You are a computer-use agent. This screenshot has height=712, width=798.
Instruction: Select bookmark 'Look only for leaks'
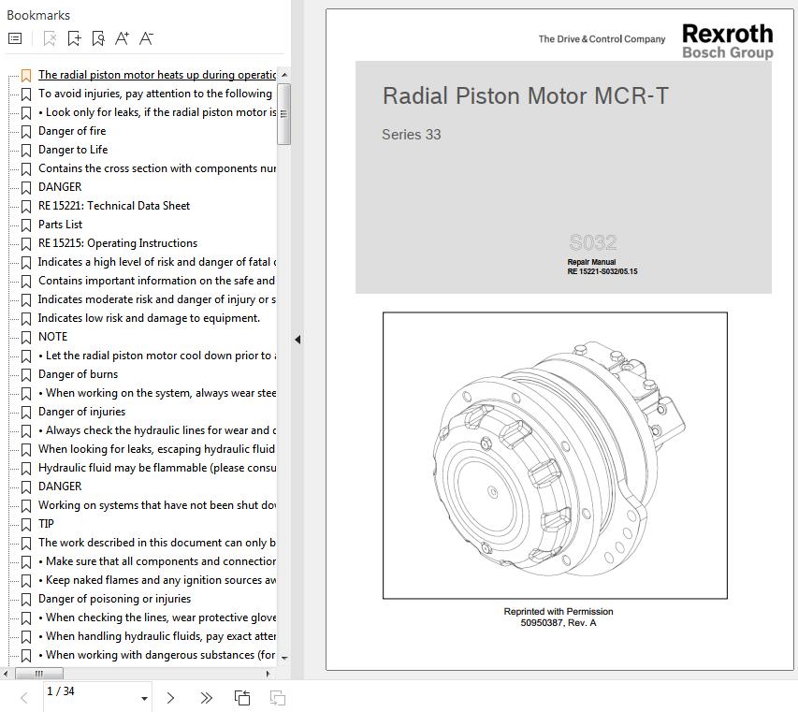pyautogui.click(x=157, y=112)
